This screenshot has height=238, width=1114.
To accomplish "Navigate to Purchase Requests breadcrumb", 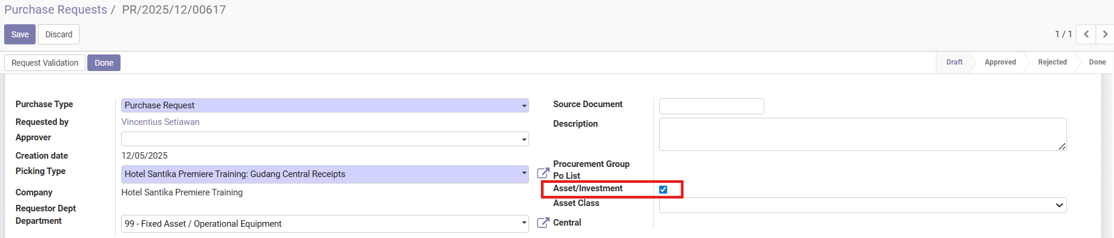I will tap(56, 10).
